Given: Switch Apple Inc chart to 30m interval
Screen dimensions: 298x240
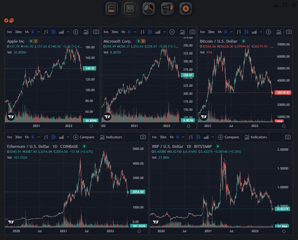Looking at the screenshot, I should pyautogui.click(x=18, y=32).
